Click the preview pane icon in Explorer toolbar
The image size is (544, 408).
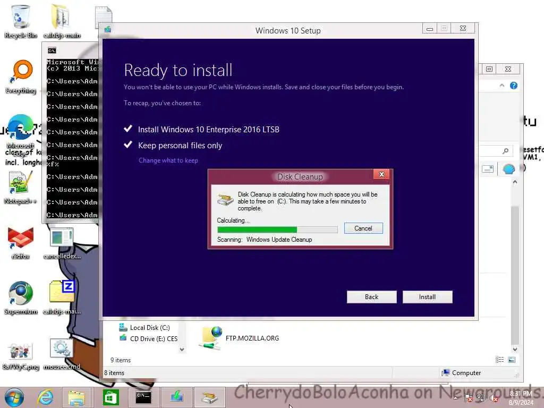click(x=488, y=169)
